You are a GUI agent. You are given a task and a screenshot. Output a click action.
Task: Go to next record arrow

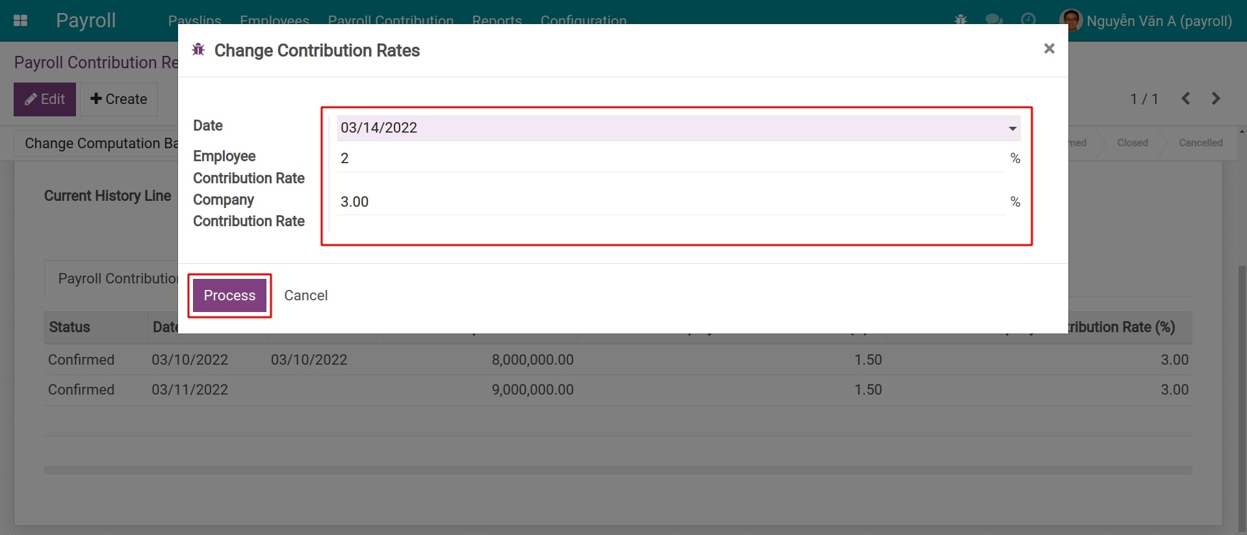(x=1216, y=99)
